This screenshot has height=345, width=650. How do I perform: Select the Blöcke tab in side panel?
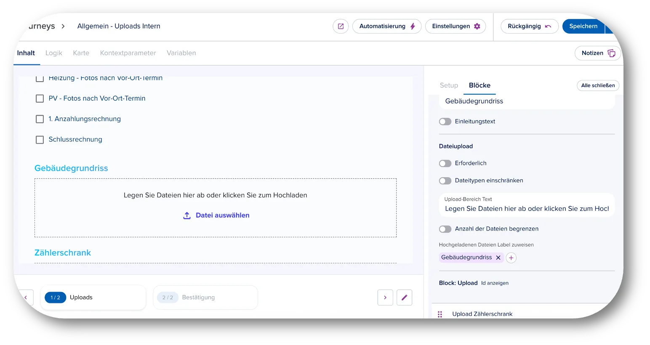click(x=480, y=85)
